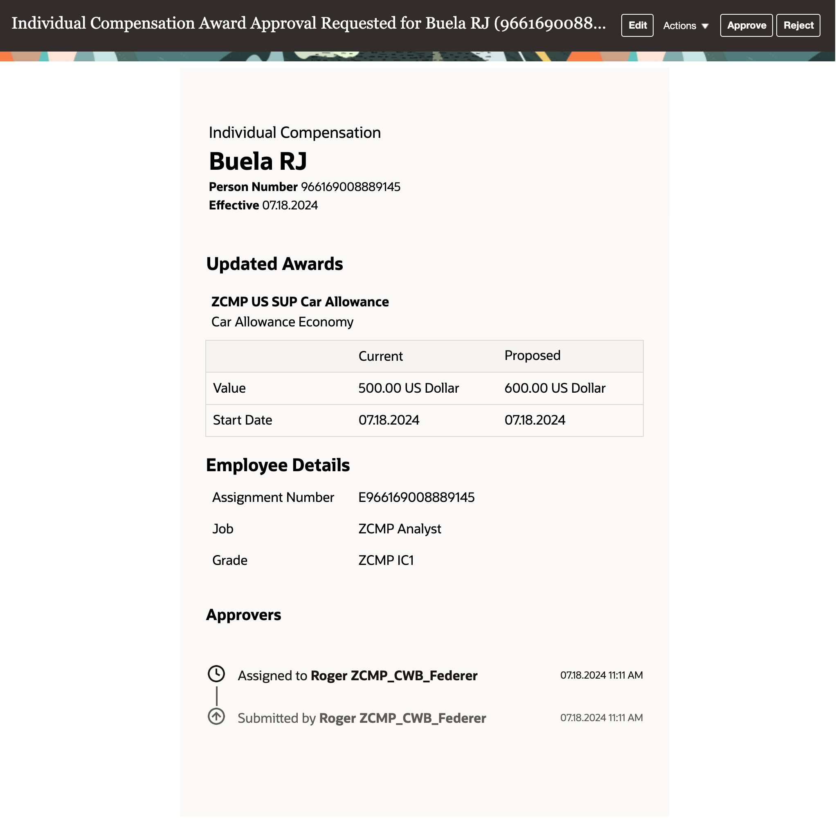Select proposed value 600.00 US Dollar

555,389
